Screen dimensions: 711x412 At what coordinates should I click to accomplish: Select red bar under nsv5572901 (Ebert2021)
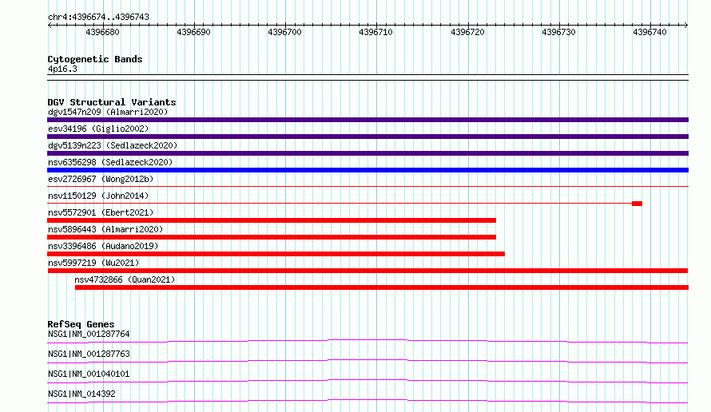tap(272, 220)
